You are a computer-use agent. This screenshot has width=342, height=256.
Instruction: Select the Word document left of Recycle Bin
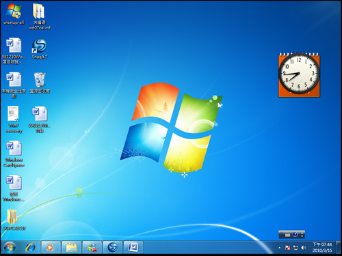coord(14,85)
